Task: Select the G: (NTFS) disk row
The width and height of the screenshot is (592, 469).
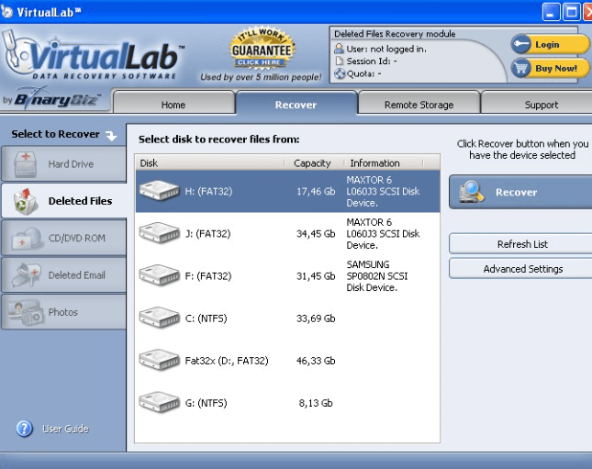Action: [287, 403]
